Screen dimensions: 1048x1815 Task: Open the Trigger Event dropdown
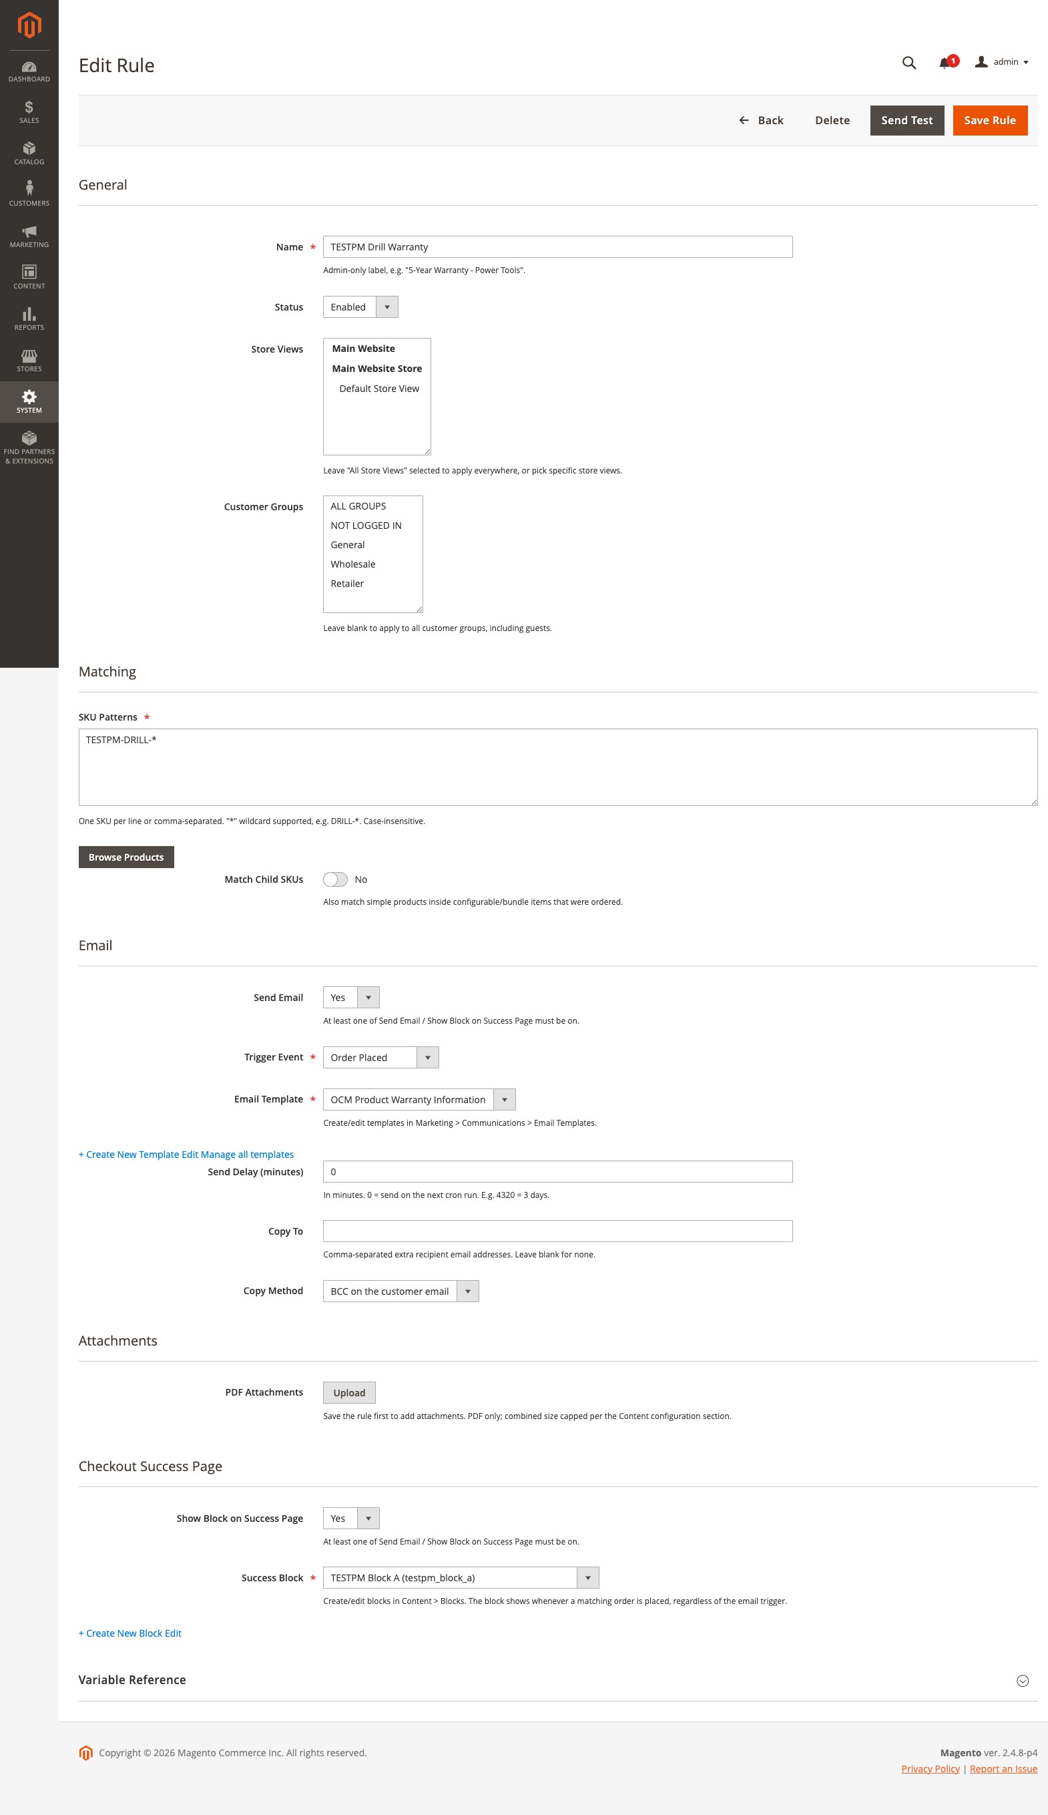(380, 1058)
